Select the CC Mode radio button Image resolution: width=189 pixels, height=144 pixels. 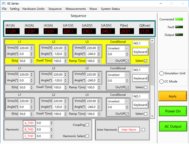[162, 82]
